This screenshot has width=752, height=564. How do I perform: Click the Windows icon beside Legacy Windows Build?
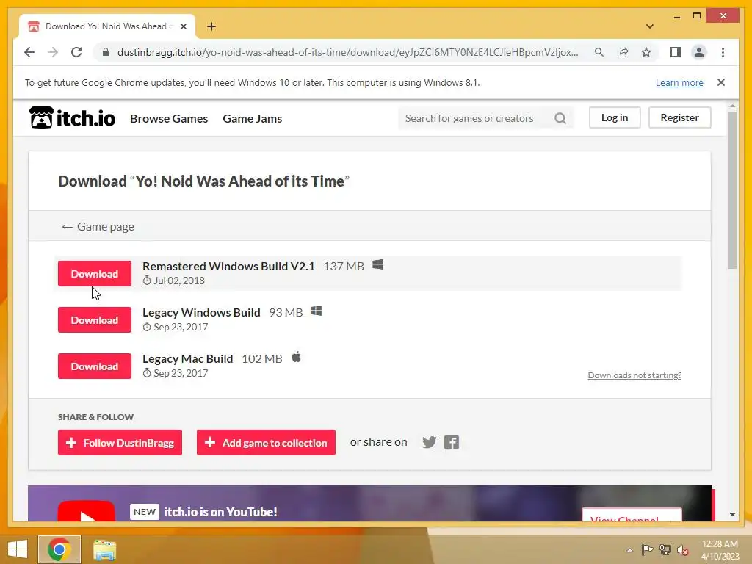(317, 311)
